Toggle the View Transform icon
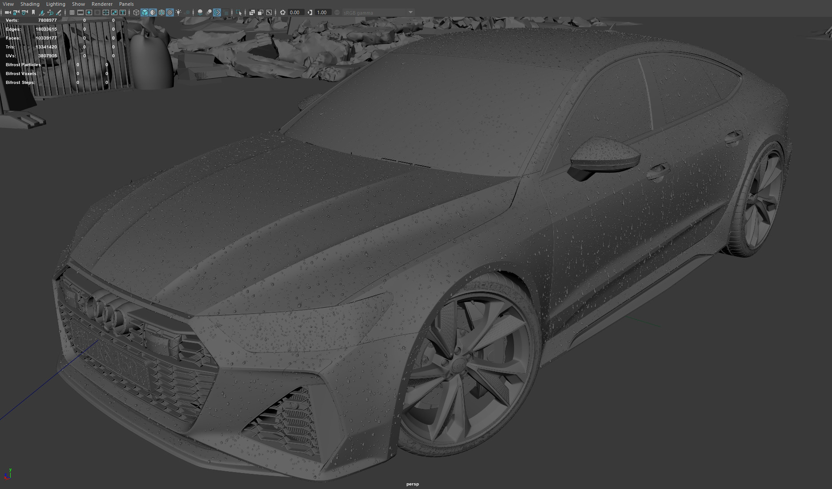Screen dimensions: 832x489 (x=337, y=12)
